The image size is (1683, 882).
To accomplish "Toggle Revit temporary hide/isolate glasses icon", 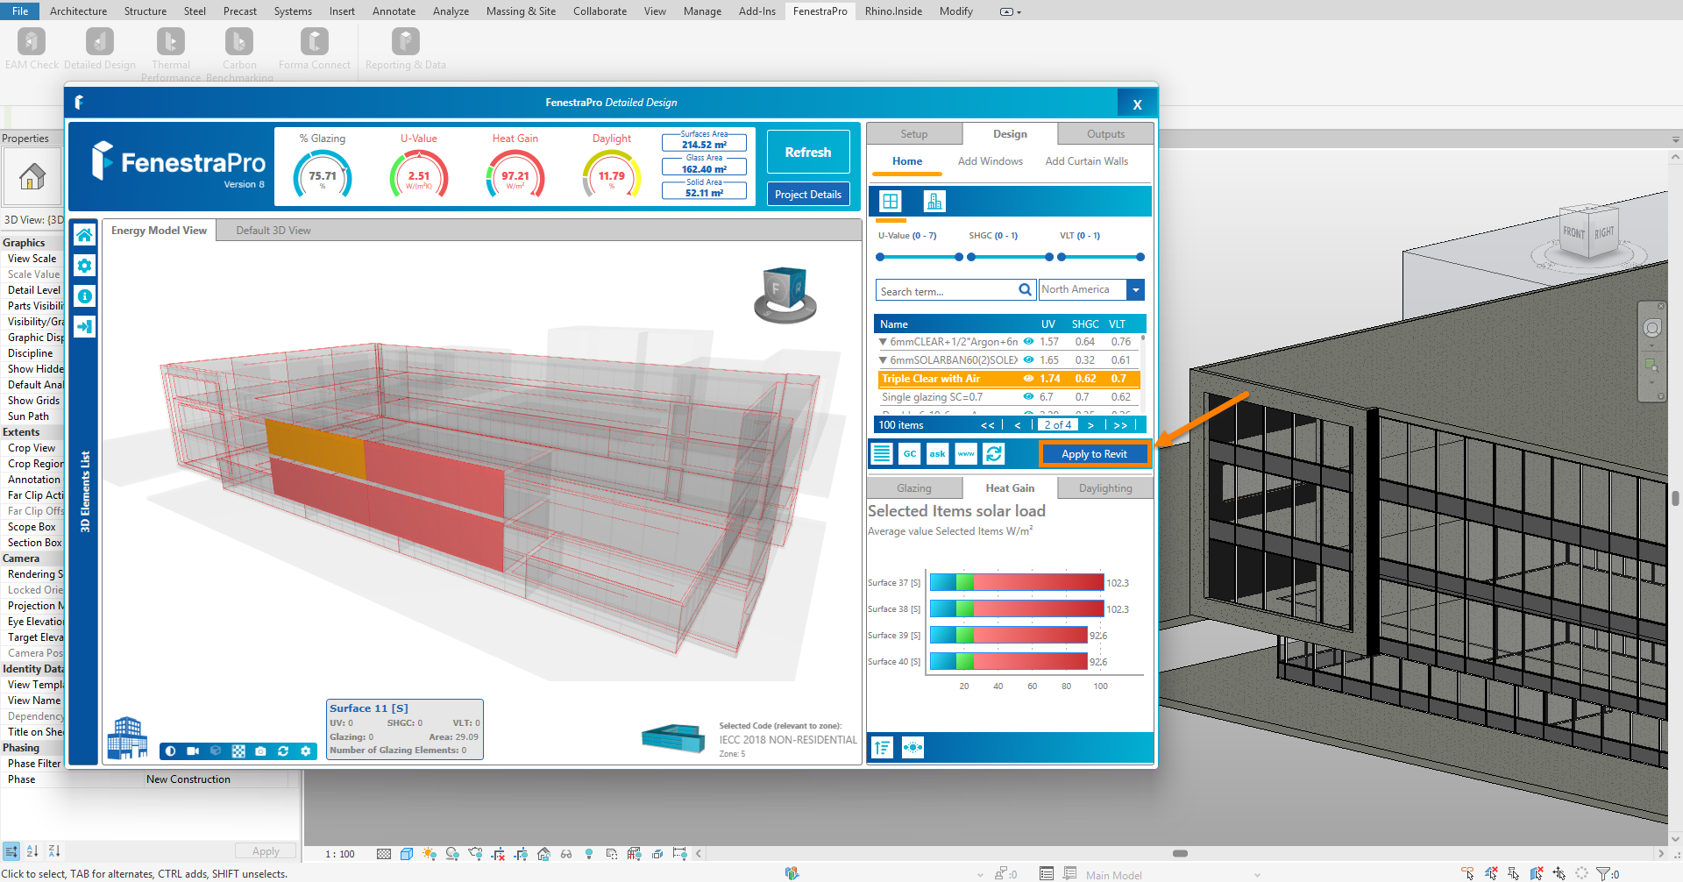I will (x=566, y=853).
